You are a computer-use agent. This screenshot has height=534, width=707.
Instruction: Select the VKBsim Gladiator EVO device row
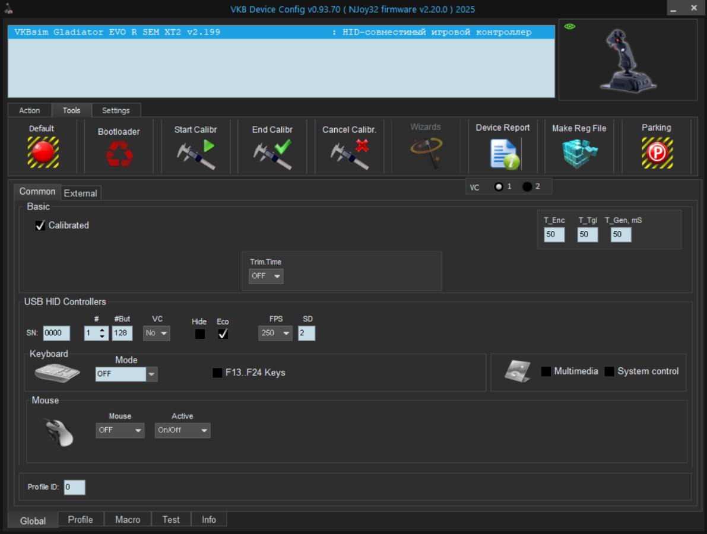[281, 32]
